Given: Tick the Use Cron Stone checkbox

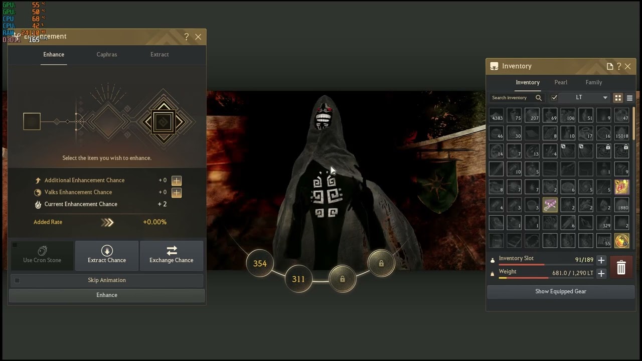Looking at the screenshot, I should [x=15, y=245].
